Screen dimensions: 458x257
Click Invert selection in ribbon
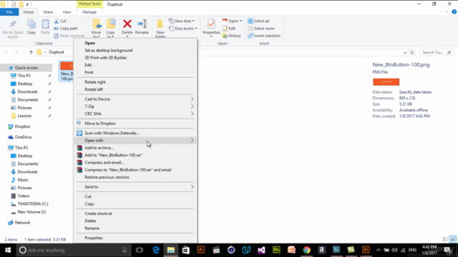(264, 36)
